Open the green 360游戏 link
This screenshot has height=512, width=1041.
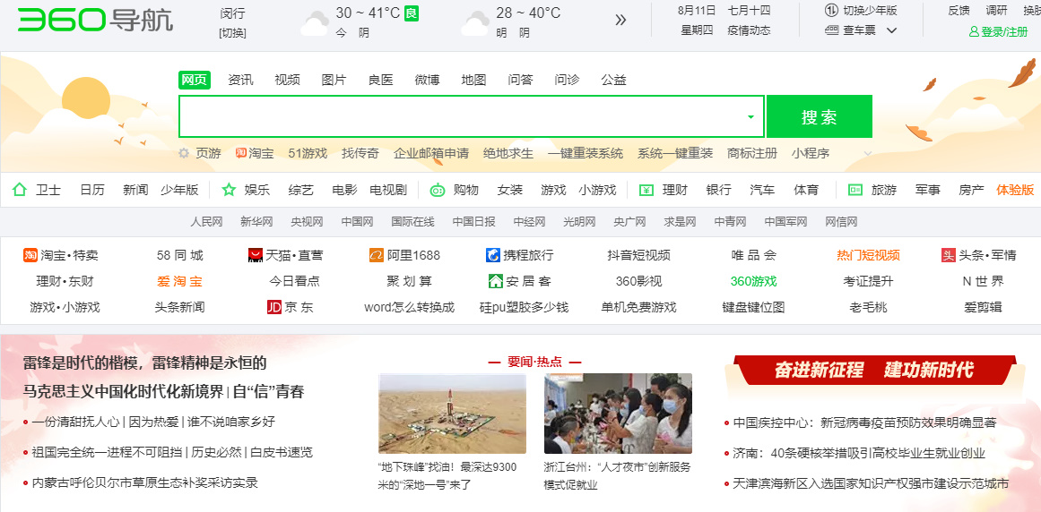753,281
